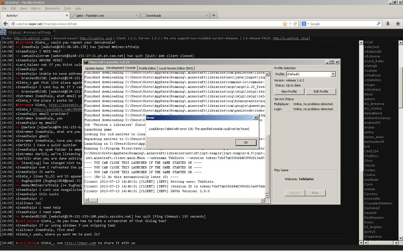Viewport: 403px width, 251px height.
Task: Switch to the Profile Editor tab
Action: (147, 68)
